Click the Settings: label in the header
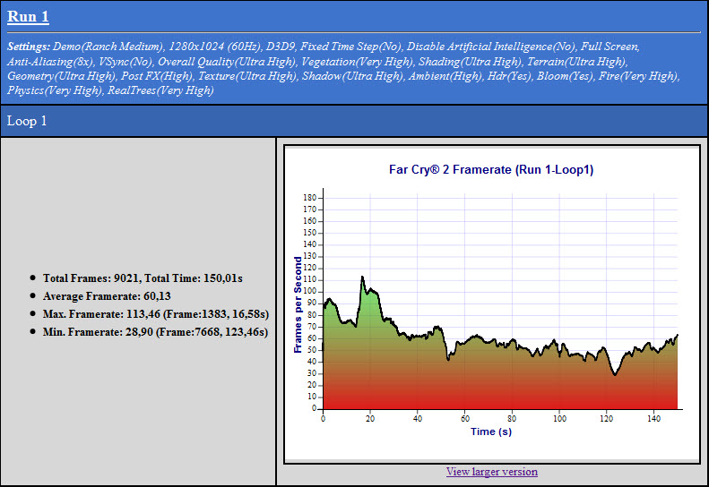Viewport: 709px width, 487px height. (29, 47)
